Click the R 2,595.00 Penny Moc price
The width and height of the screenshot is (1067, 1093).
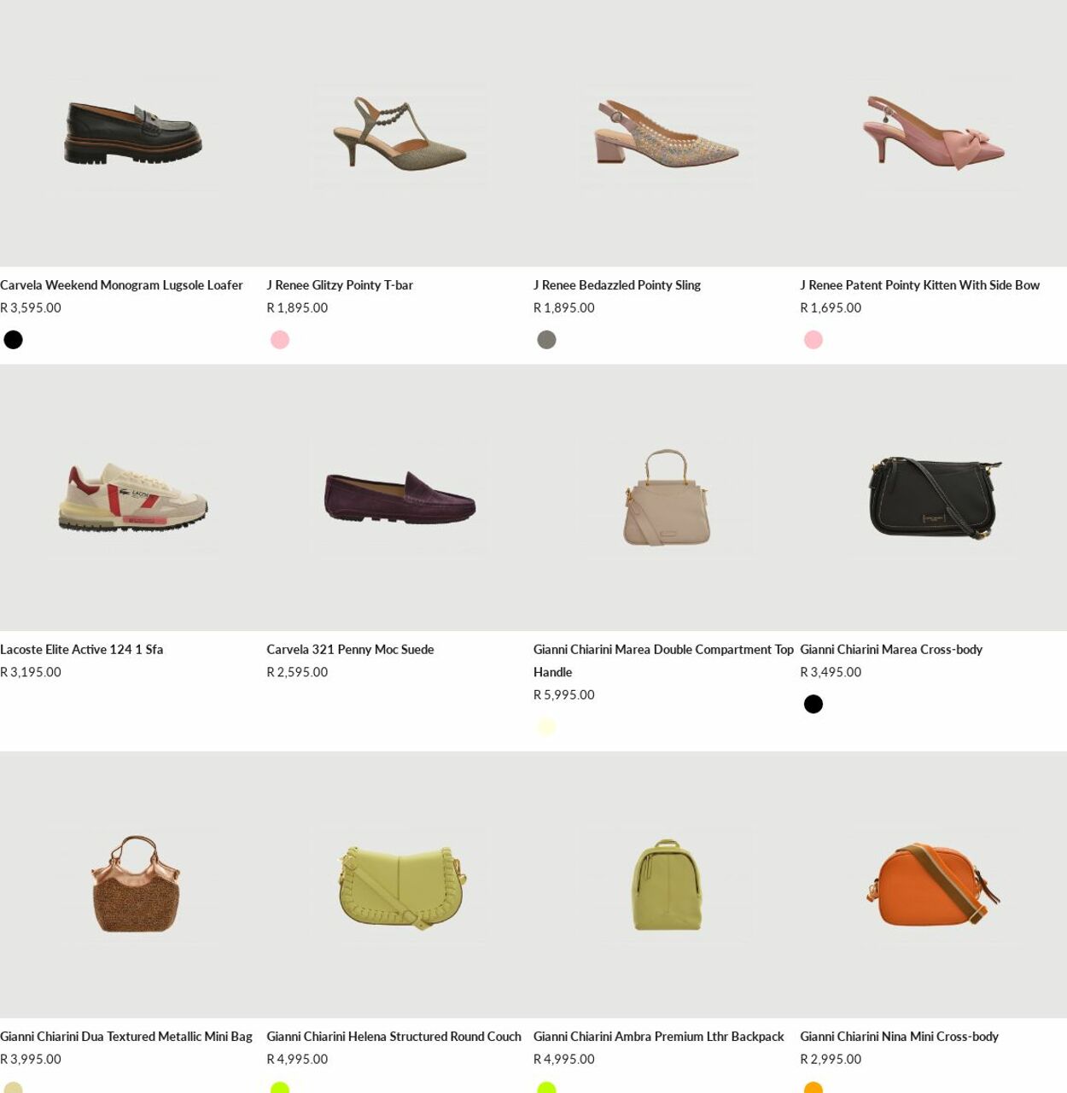297,673
